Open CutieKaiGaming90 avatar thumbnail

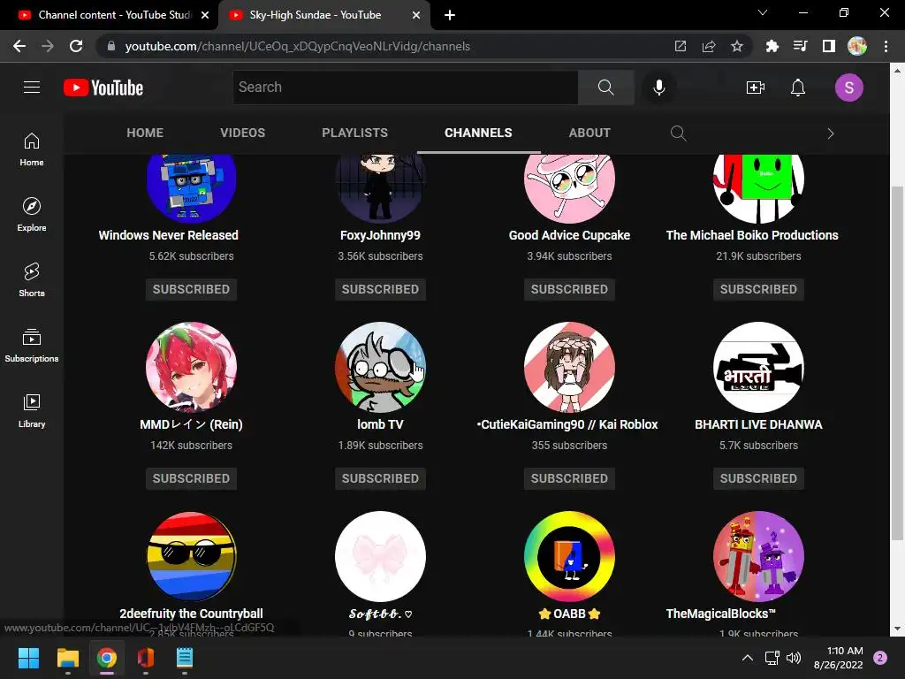[569, 367]
